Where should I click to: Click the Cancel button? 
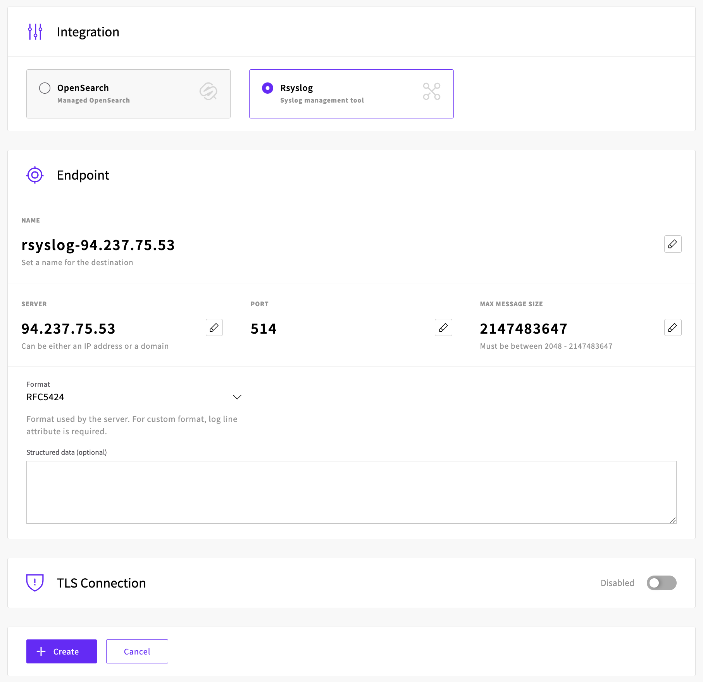[x=137, y=651]
